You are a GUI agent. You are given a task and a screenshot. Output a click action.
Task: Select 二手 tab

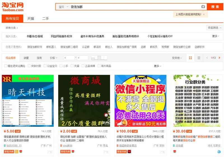(x=46, y=19)
